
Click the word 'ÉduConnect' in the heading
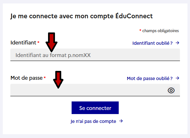pyautogui.click(x=134, y=15)
